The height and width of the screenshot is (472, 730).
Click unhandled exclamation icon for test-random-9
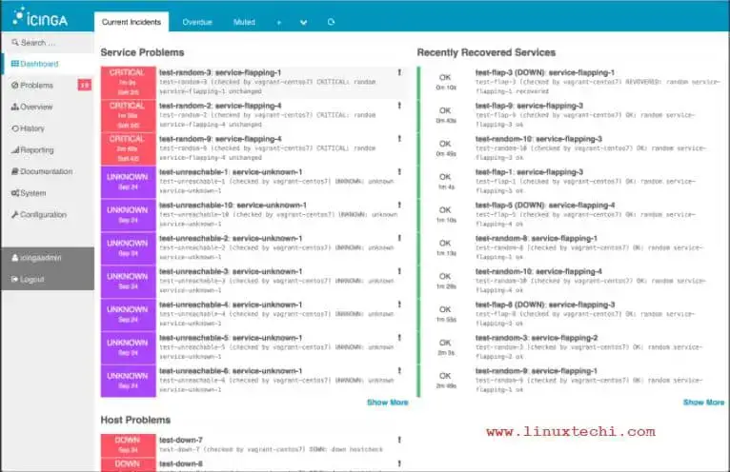pos(399,139)
